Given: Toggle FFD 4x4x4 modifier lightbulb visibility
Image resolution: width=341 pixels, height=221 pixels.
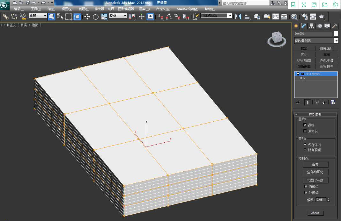Looking at the screenshot, I should [298, 74].
